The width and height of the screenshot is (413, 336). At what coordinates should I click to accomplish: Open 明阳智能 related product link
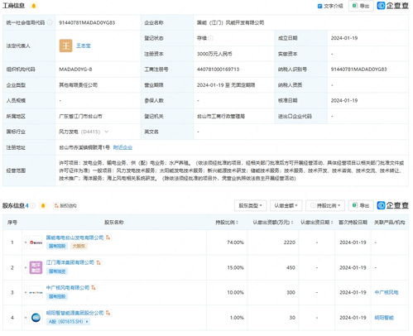coord(384,318)
